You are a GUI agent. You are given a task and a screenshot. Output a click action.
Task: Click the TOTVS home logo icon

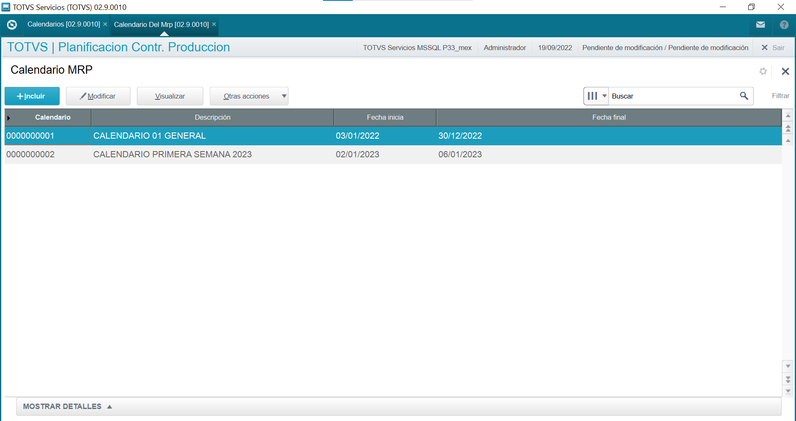coord(12,25)
